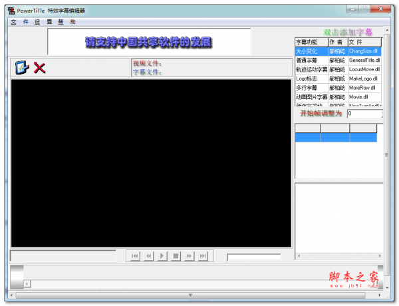399x306 pixels.
Task: Click the MakeLogo.dll file cell
Action: coord(364,78)
